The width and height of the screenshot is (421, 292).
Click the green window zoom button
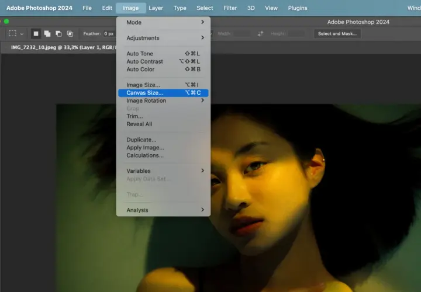tap(6, 22)
